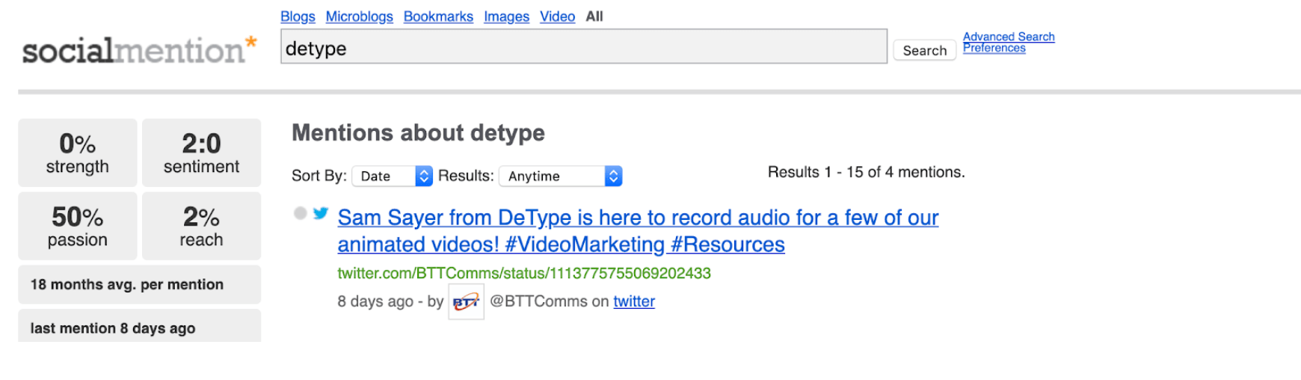This screenshot has height=380, width=1301.
Task: Click the green twitter.com/BTTComms status URL
Action: [524, 273]
